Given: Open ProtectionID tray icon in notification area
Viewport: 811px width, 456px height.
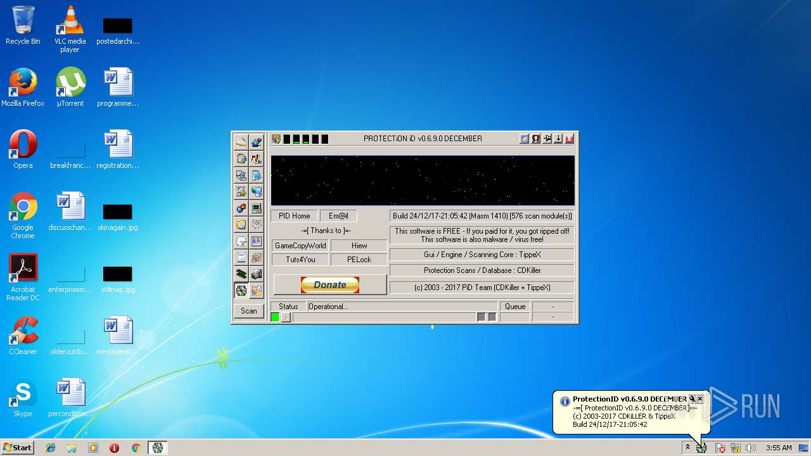Looking at the screenshot, I should pos(701,448).
